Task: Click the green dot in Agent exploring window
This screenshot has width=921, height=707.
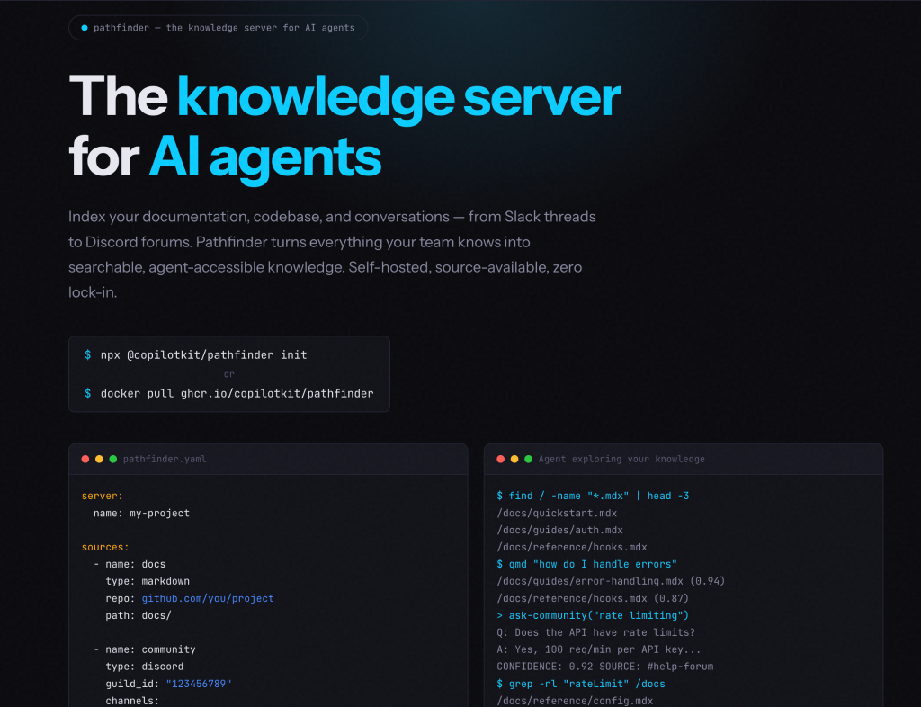Action: tap(529, 460)
